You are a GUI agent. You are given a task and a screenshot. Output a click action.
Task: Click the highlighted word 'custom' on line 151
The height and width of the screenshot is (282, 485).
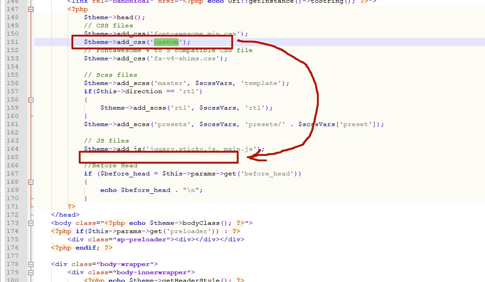[x=166, y=42]
